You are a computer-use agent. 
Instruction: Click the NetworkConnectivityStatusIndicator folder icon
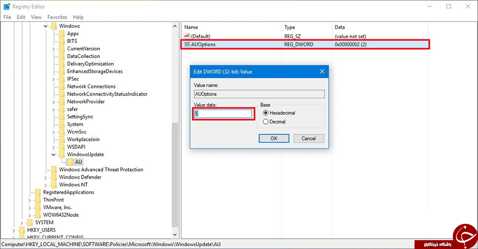(x=62, y=94)
